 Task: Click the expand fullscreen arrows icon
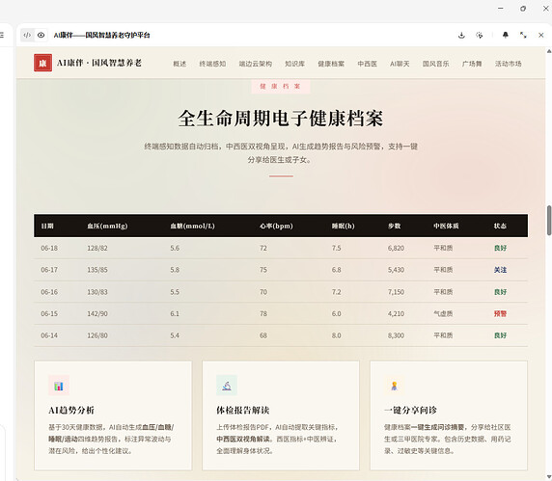pyautogui.click(x=523, y=35)
